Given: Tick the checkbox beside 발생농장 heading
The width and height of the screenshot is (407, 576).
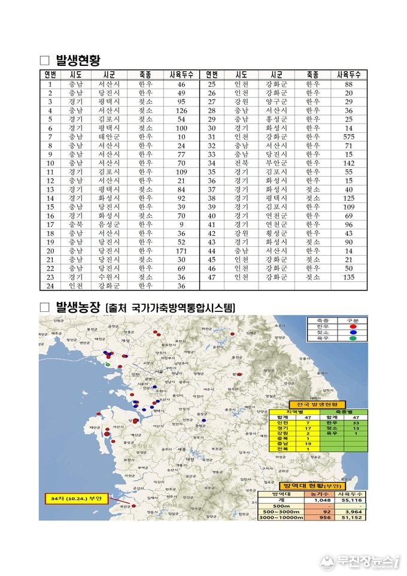Looking at the screenshot, I should click(44, 308).
